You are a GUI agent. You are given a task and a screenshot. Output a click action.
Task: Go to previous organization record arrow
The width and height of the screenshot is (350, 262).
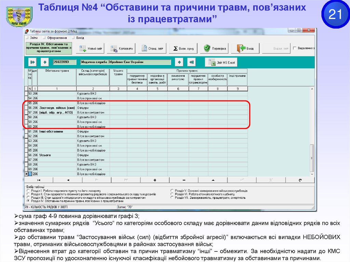[x=45, y=62]
